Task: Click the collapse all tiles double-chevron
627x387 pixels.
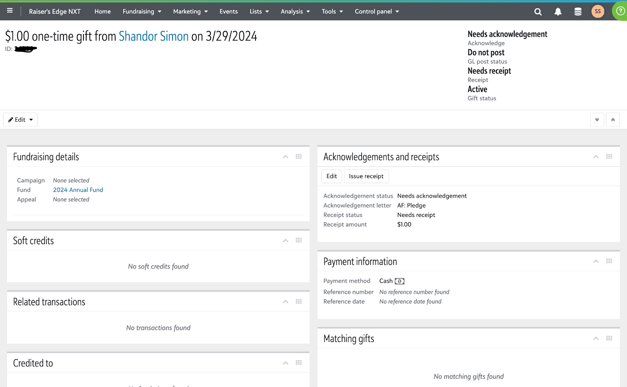Action: click(613, 120)
